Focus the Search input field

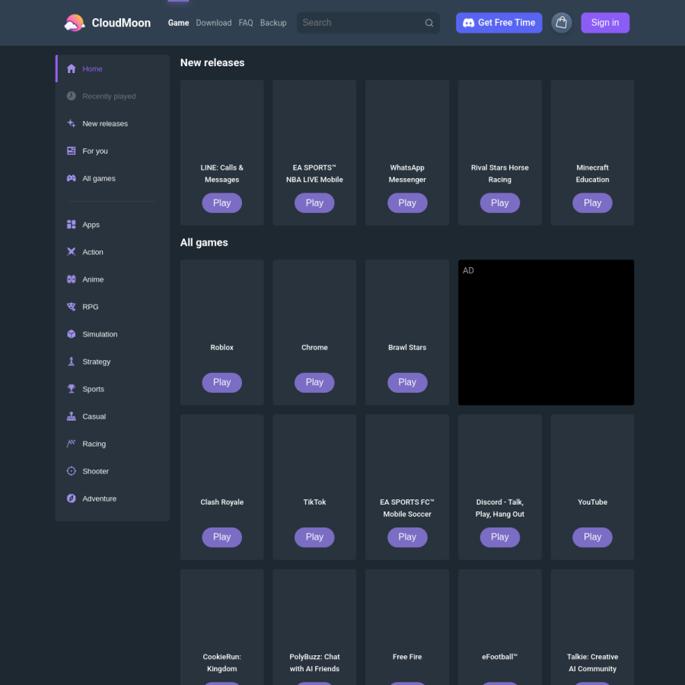tap(368, 23)
